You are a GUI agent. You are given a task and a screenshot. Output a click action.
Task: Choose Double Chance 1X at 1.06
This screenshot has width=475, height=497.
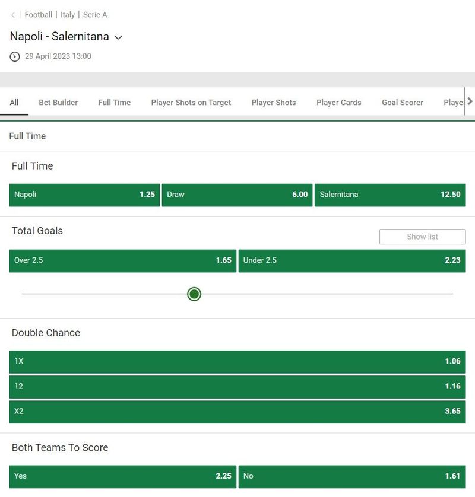[x=237, y=362]
